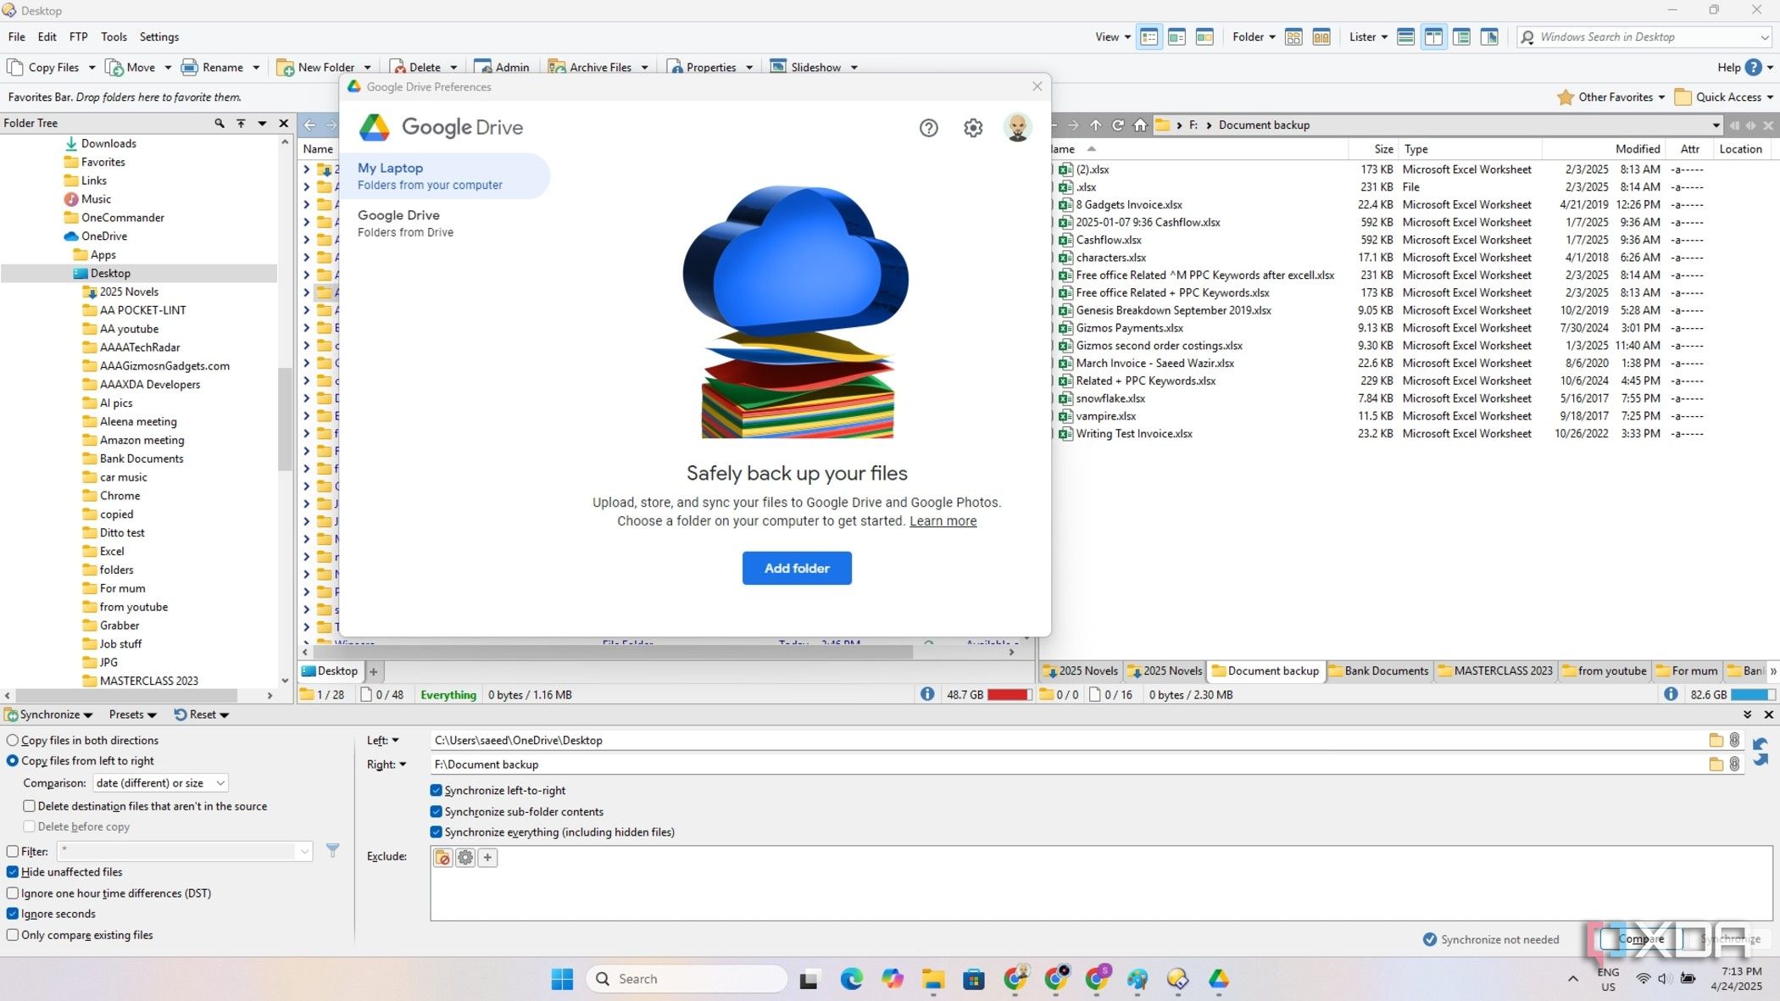Open Google Drive settings gear

[973, 128]
